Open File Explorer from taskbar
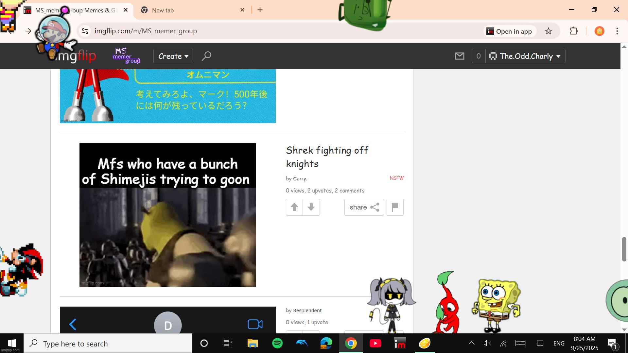Image resolution: width=628 pixels, height=353 pixels. point(253,343)
